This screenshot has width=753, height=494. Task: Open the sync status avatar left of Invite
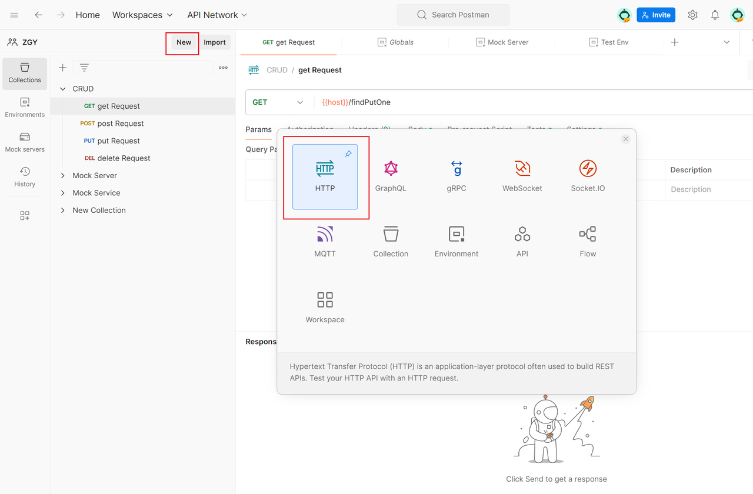(624, 15)
